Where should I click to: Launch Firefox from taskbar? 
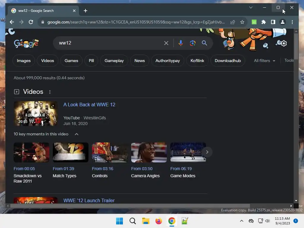159,221
